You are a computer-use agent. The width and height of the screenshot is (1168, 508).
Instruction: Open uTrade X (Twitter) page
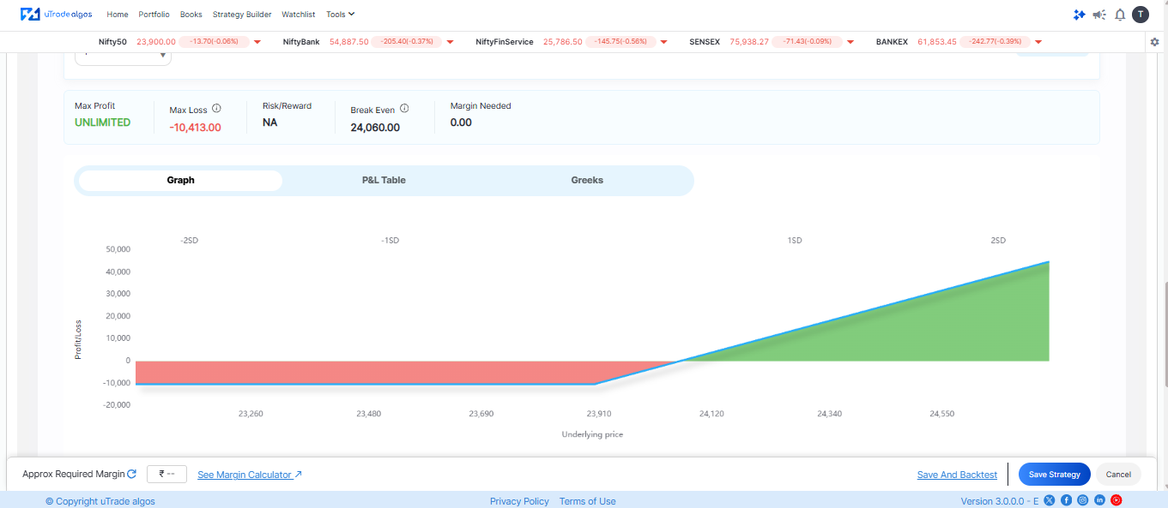tap(1049, 500)
